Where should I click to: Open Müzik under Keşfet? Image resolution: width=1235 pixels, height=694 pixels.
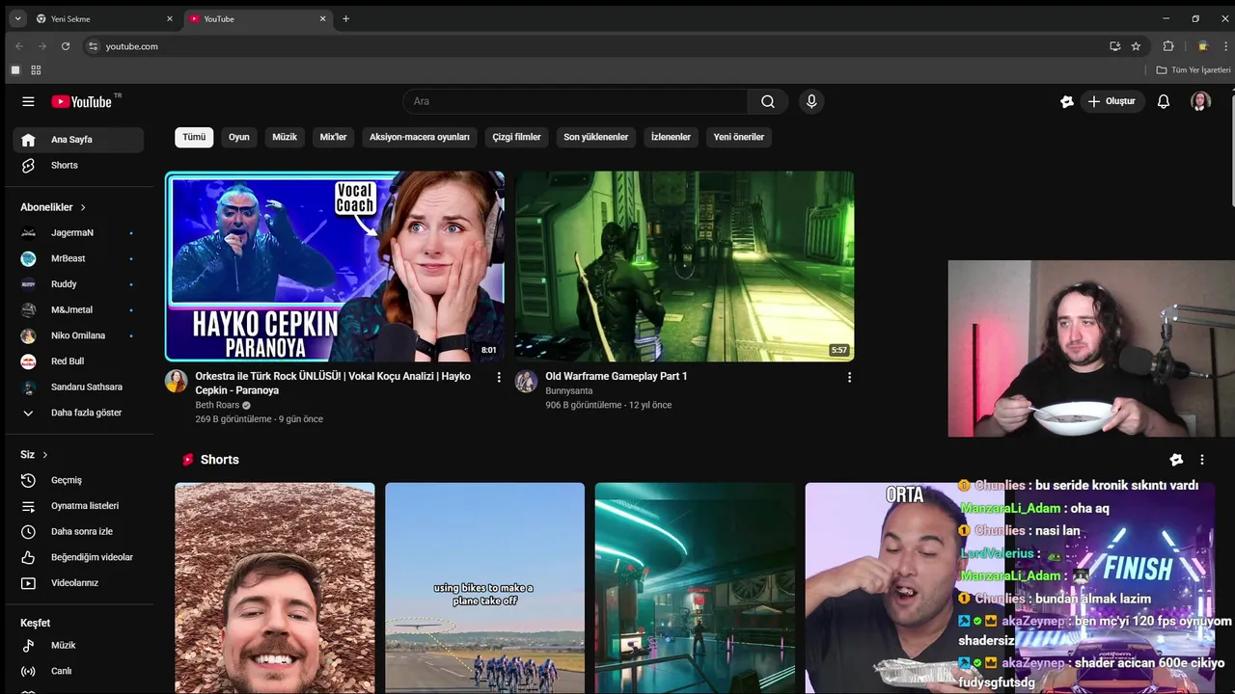click(x=79, y=646)
